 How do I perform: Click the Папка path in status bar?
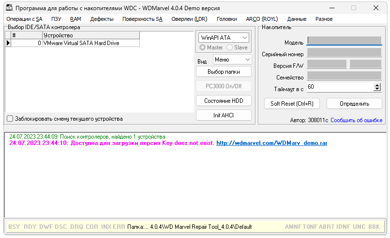pos(190,227)
